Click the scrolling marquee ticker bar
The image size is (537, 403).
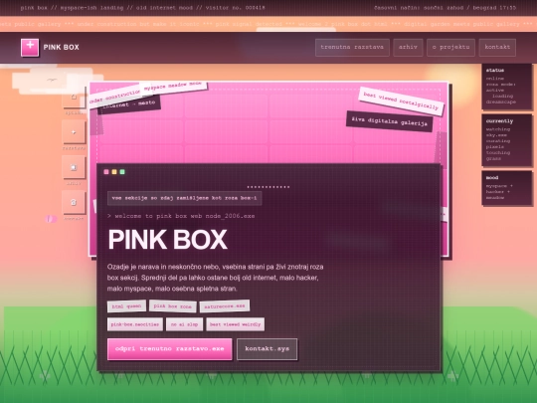point(268,24)
